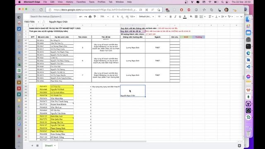Screen dimensions: 265x149
Task: Open the Profiles menu
Action: (x=101, y=2)
